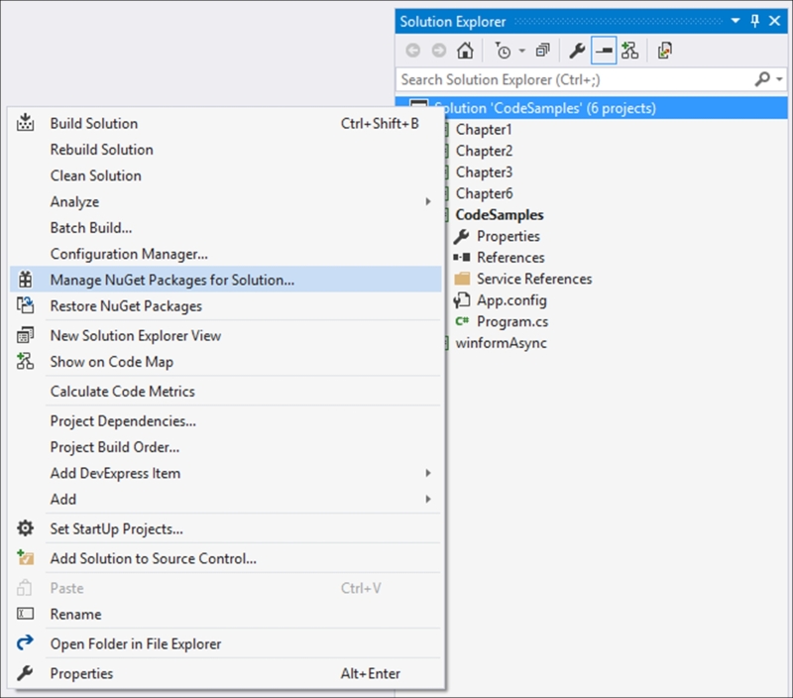Select the Chapter6 project

point(484,193)
